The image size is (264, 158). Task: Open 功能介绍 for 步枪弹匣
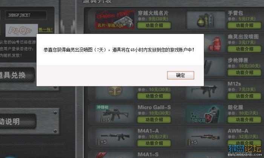tap(244, 72)
